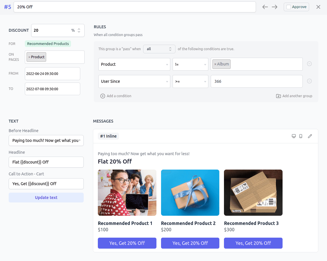327x261 pixels.
Task: Navigate to the previous offer with the left arrow
Action: 265,7
